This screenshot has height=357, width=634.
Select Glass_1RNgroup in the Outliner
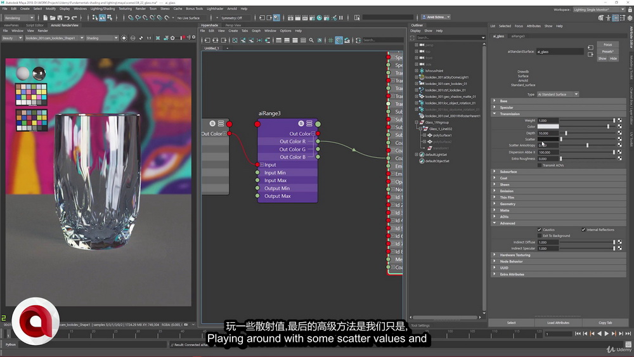point(437,122)
